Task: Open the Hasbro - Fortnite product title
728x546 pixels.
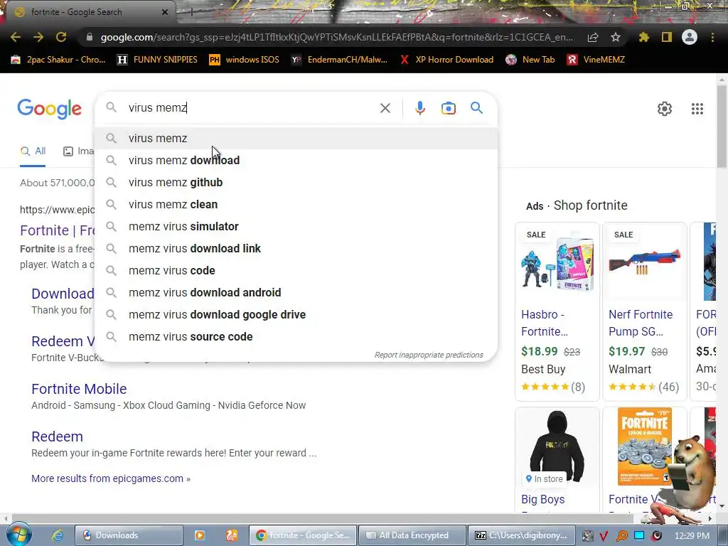Action: pos(544,323)
